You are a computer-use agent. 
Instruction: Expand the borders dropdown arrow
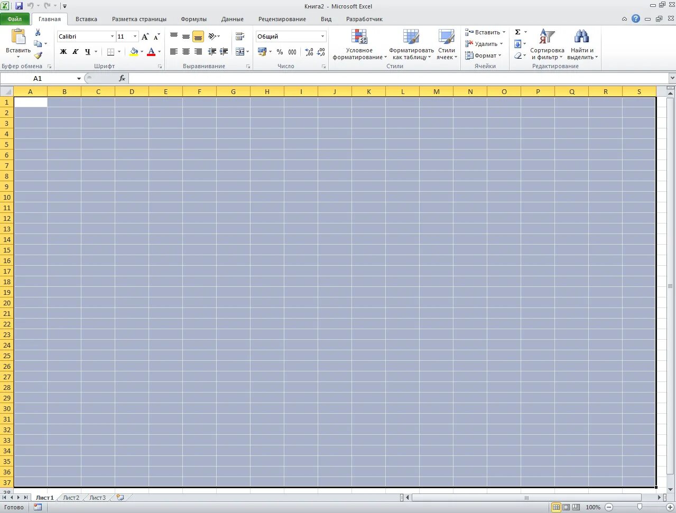click(119, 52)
